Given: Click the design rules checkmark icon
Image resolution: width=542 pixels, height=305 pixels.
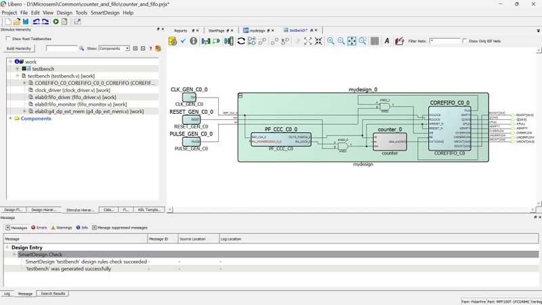Looking at the screenshot, I should (183, 41).
